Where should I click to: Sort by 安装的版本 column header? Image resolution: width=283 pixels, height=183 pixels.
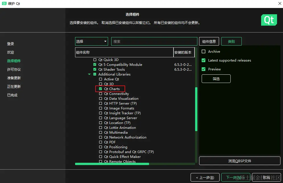click(184, 52)
